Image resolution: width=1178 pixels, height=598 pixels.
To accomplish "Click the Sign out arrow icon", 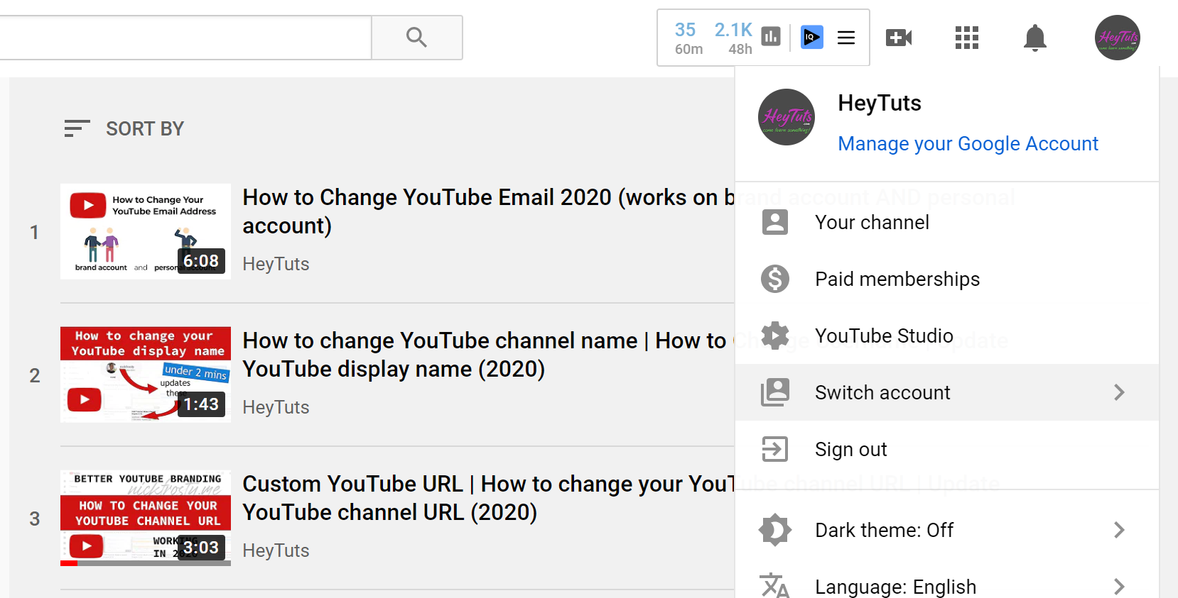I will point(775,449).
